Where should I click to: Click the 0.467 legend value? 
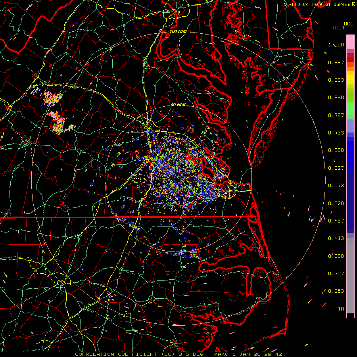click(x=336, y=221)
